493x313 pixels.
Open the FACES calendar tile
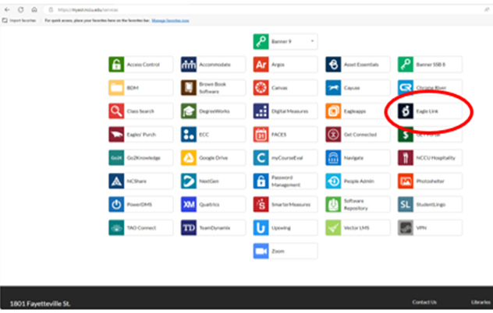point(284,135)
